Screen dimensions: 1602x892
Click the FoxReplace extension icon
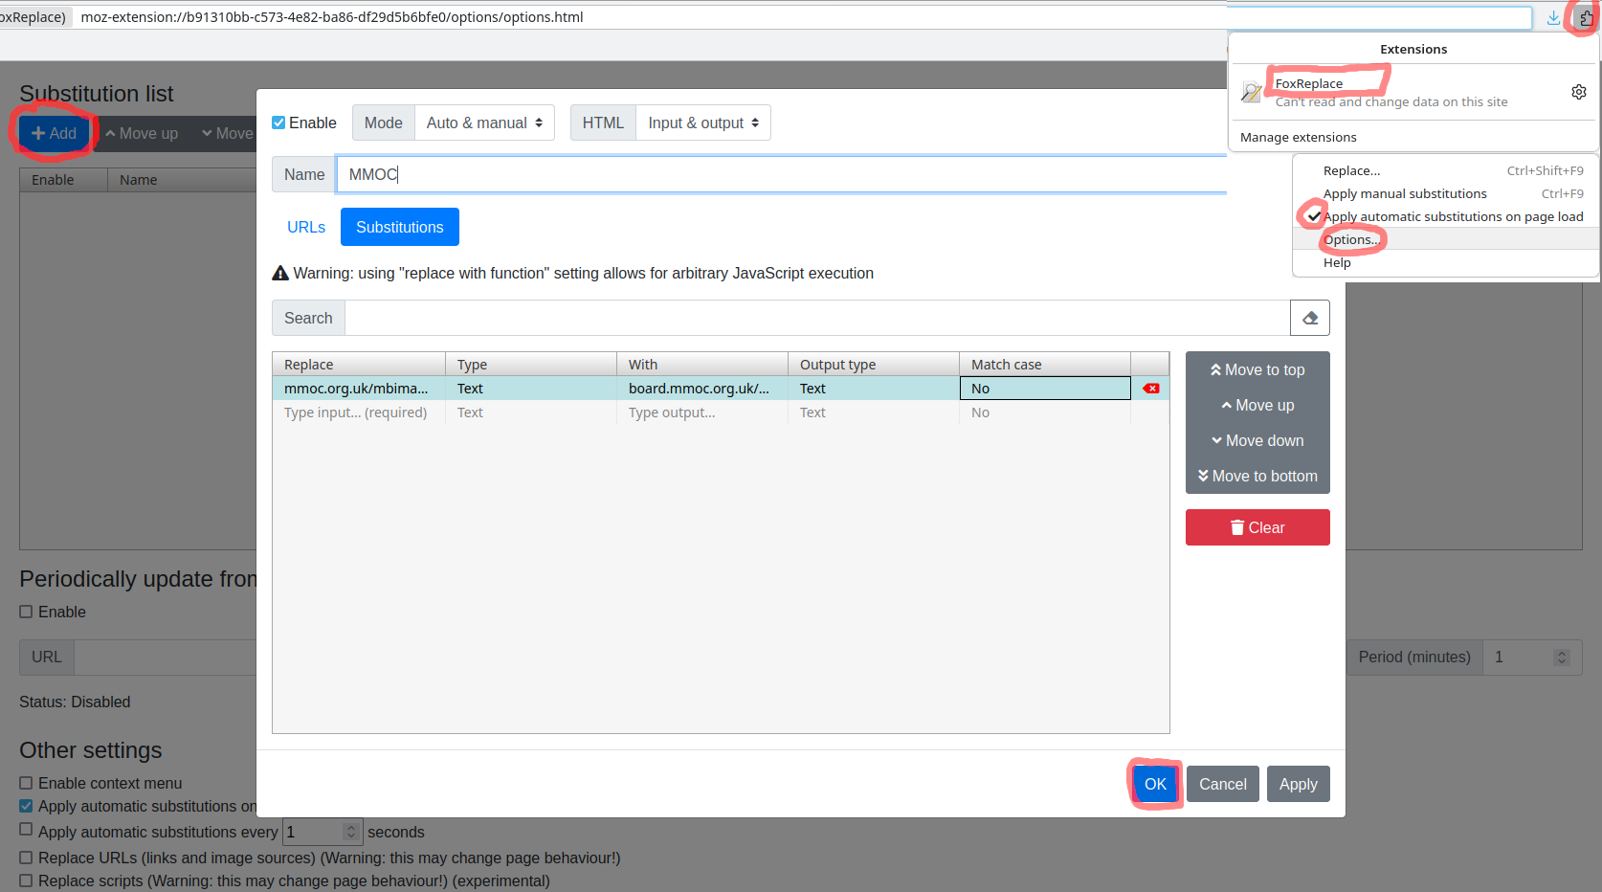[1251, 92]
